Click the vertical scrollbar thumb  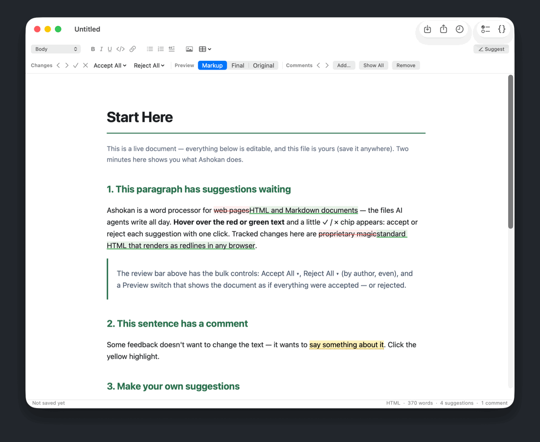[511, 152]
